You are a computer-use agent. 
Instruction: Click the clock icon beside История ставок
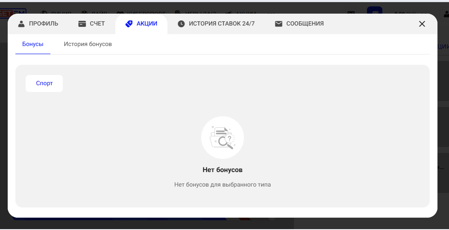[x=181, y=24]
